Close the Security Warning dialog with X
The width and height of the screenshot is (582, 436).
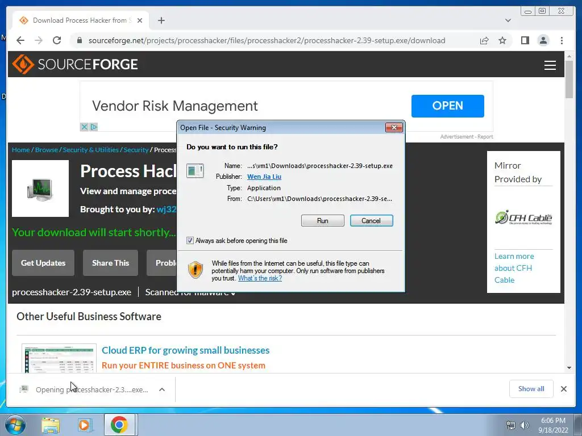394,128
